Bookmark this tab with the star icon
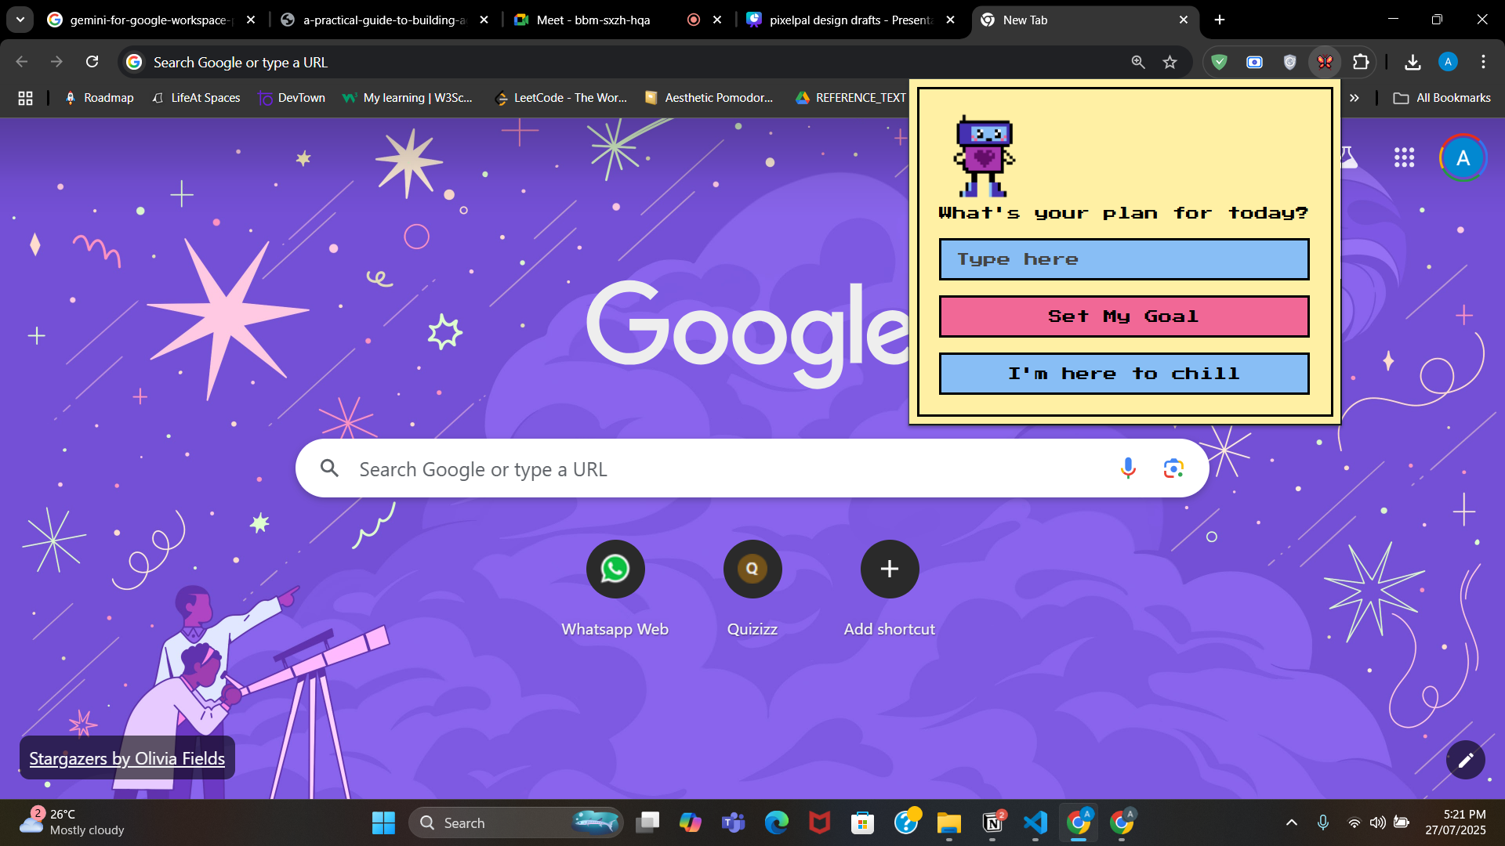This screenshot has height=846, width=1505. tap(1170, 62)
